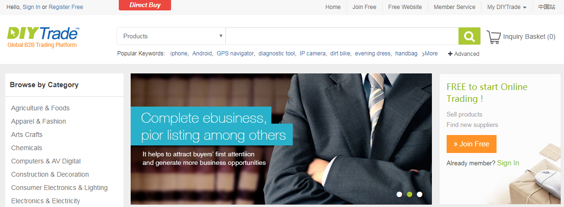
Task: Click Register Free link at top left
Action: click(66, 7)
